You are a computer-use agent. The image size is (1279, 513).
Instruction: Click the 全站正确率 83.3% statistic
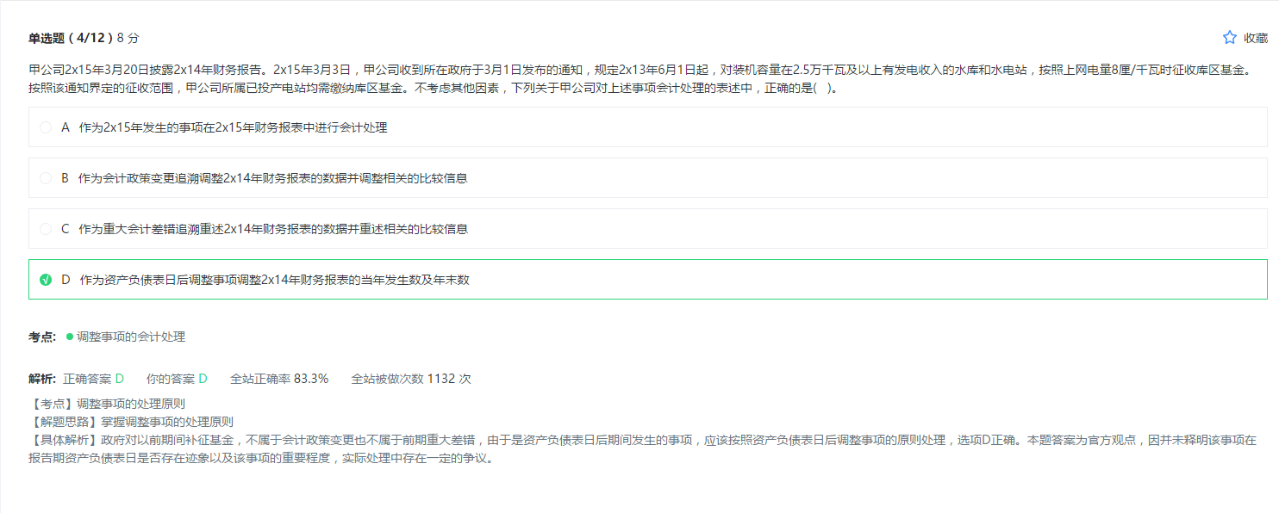279,379
